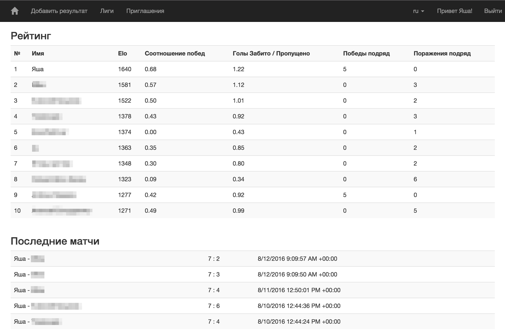Select the goals ratio 1.12
The image size is (505, 333).
pos(239,85)
